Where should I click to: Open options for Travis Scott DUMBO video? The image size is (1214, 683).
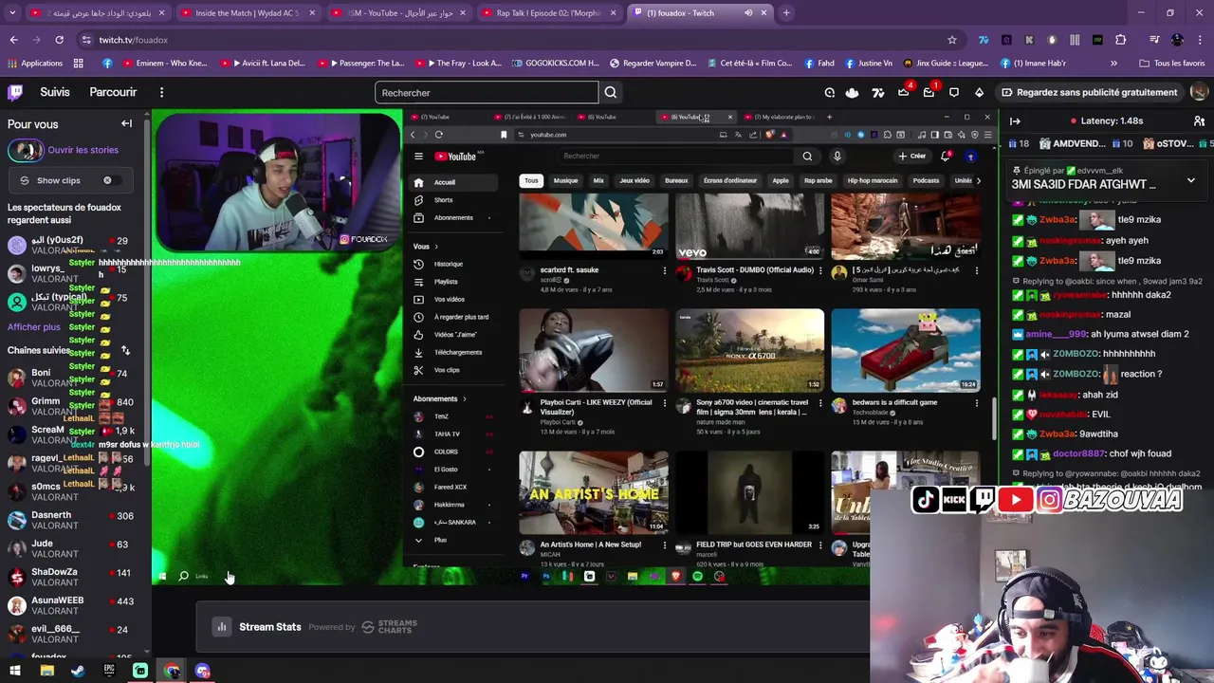pos(820,271)
